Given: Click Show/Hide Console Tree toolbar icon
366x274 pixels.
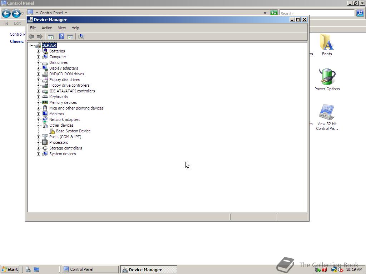Looking at the screenshot, I should [51, 36].
